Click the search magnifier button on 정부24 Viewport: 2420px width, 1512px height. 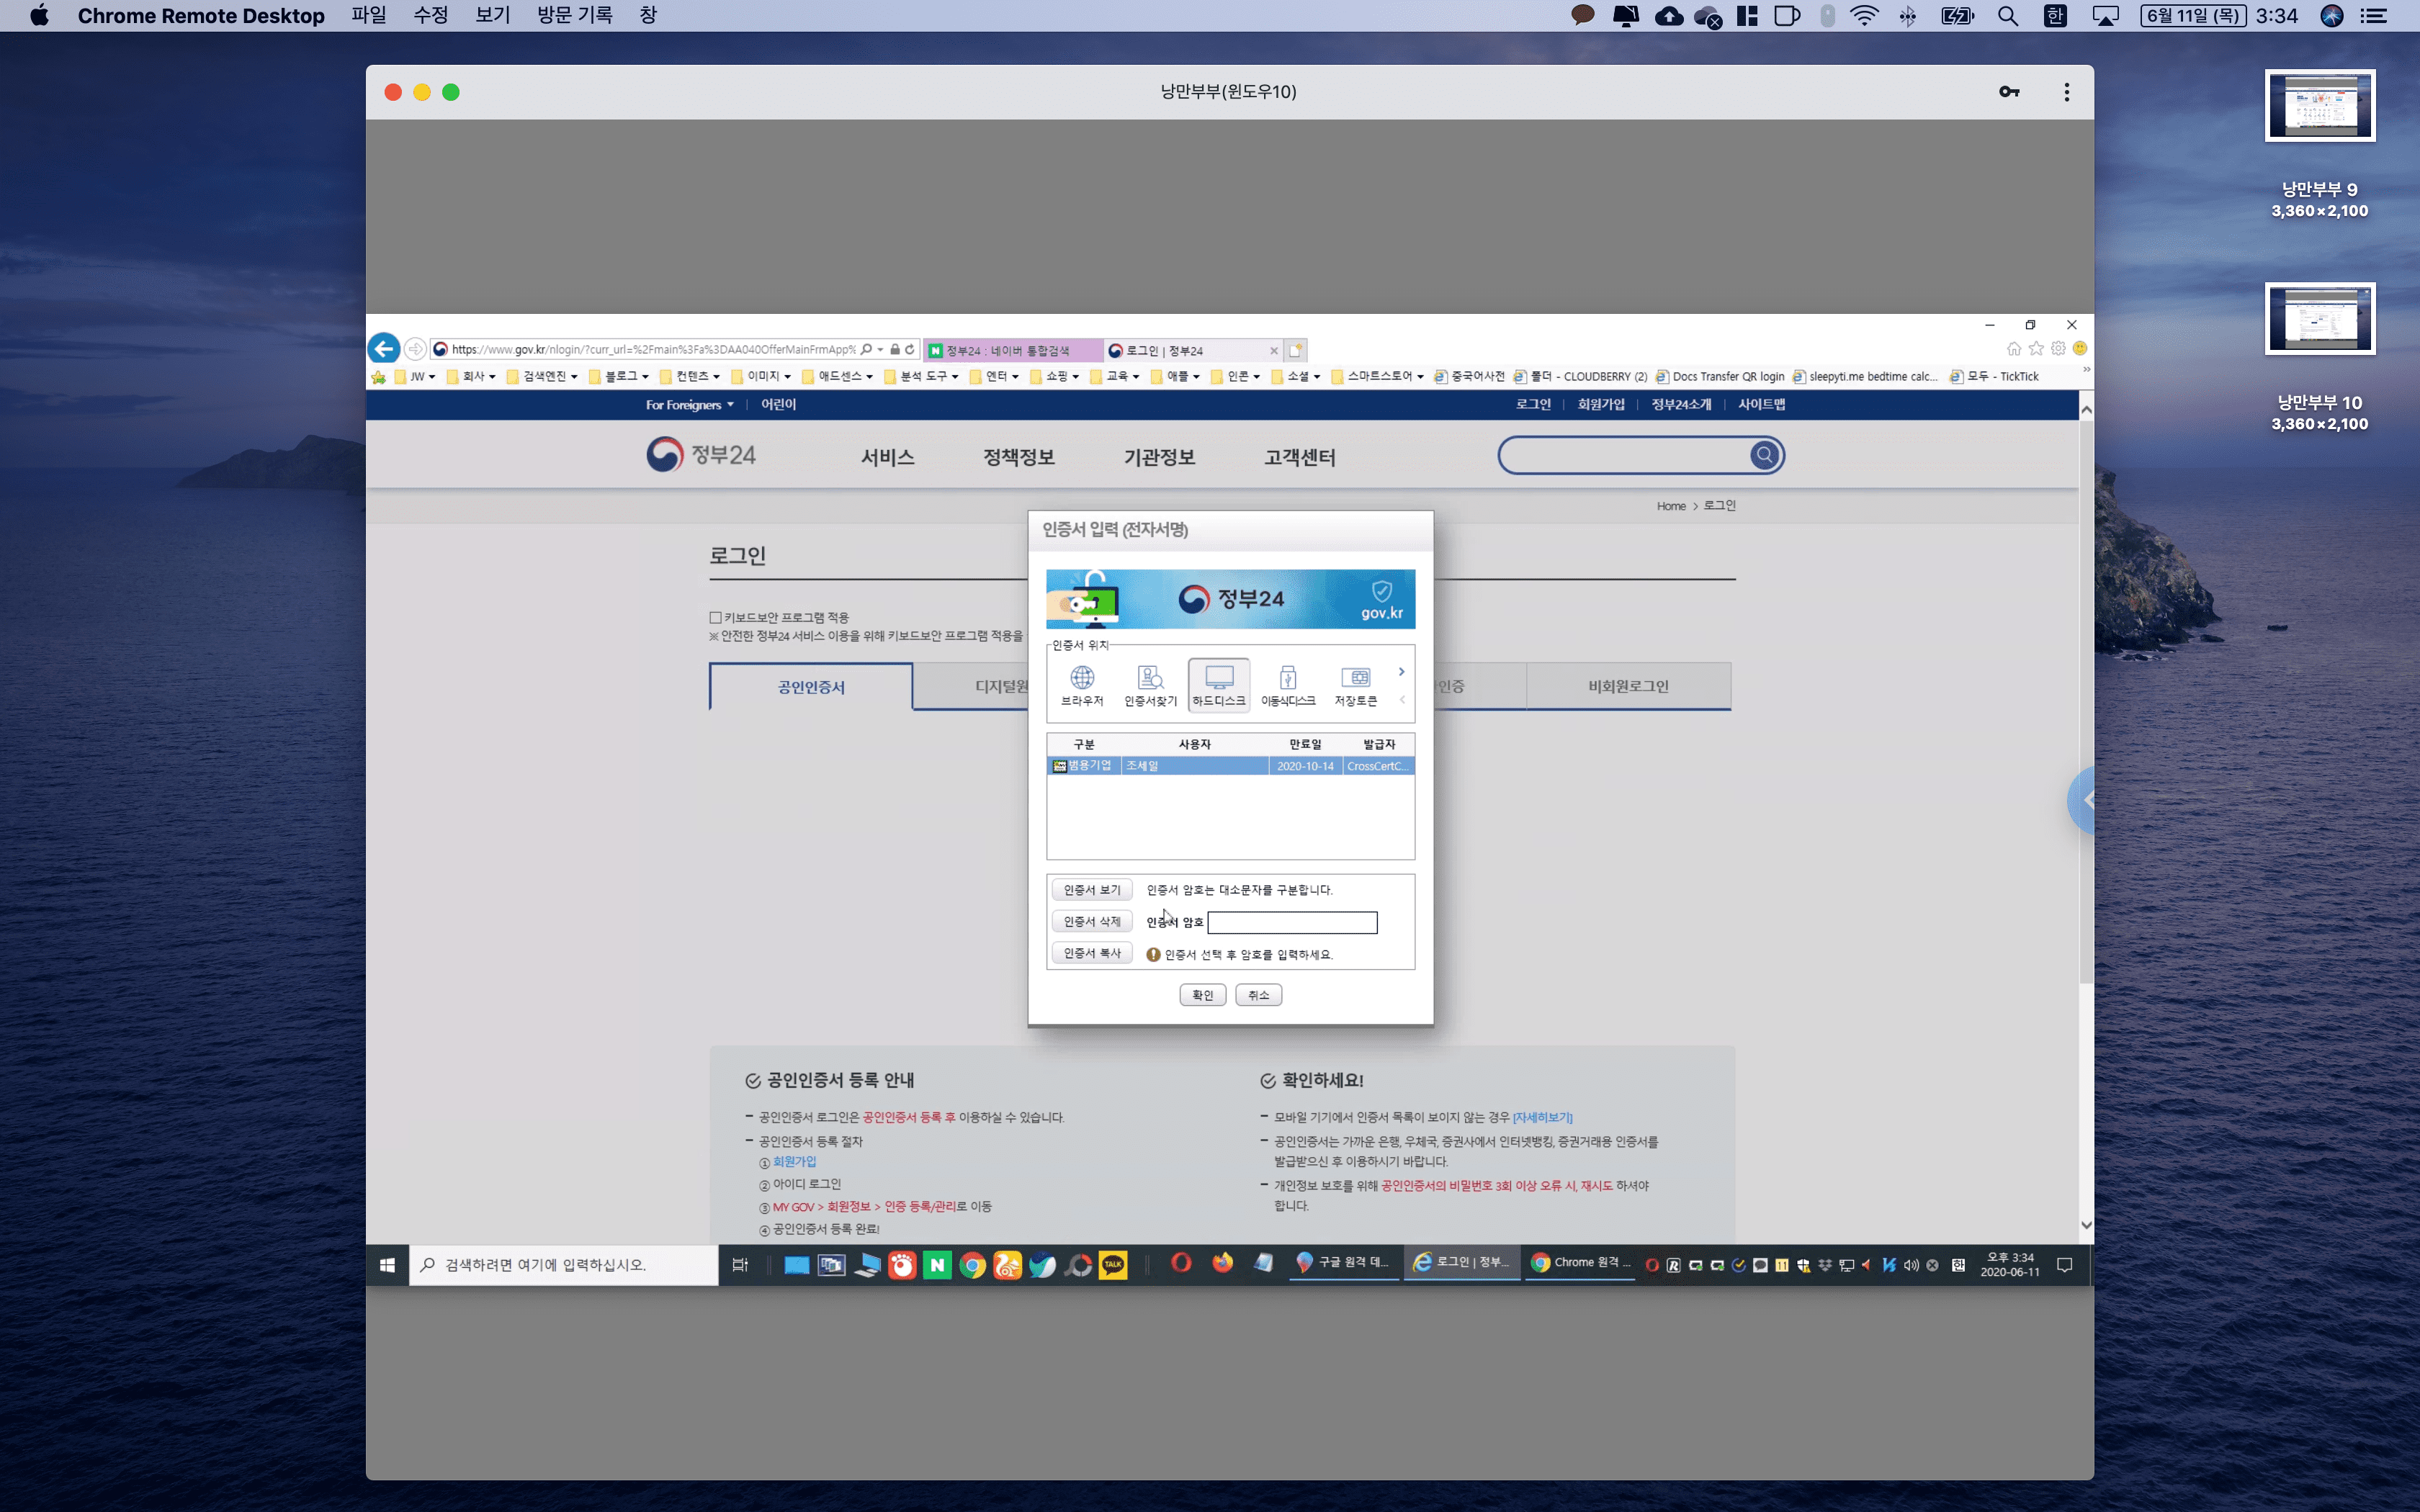click(x=1764, y=456)
